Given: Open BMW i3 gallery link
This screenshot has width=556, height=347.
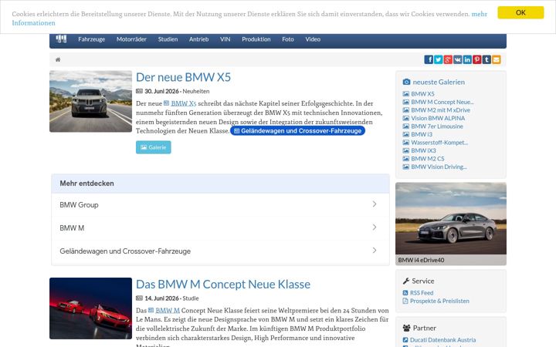Looking at the screenshot, I should 422,134.
